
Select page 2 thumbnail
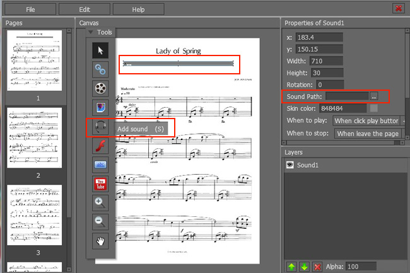click(35, 137)
